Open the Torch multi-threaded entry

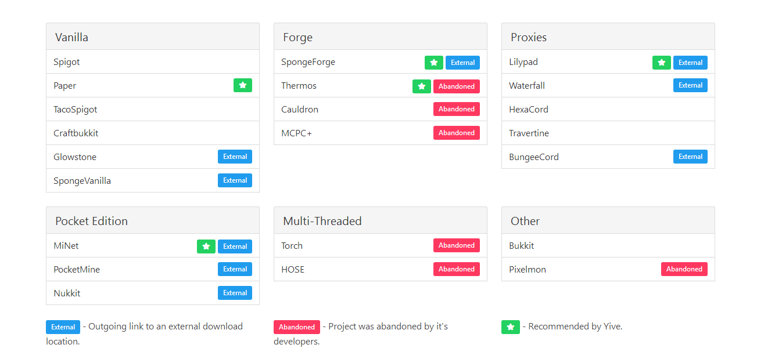(x=292, y=246)
